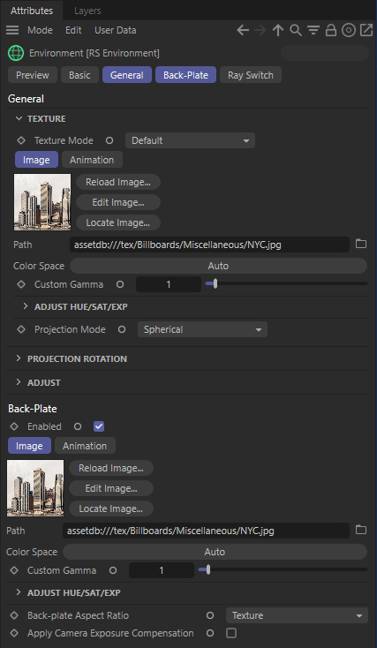Browse folder for the General texture path
Viewport: 377px width, 648px height.
(x=361, y=244)
